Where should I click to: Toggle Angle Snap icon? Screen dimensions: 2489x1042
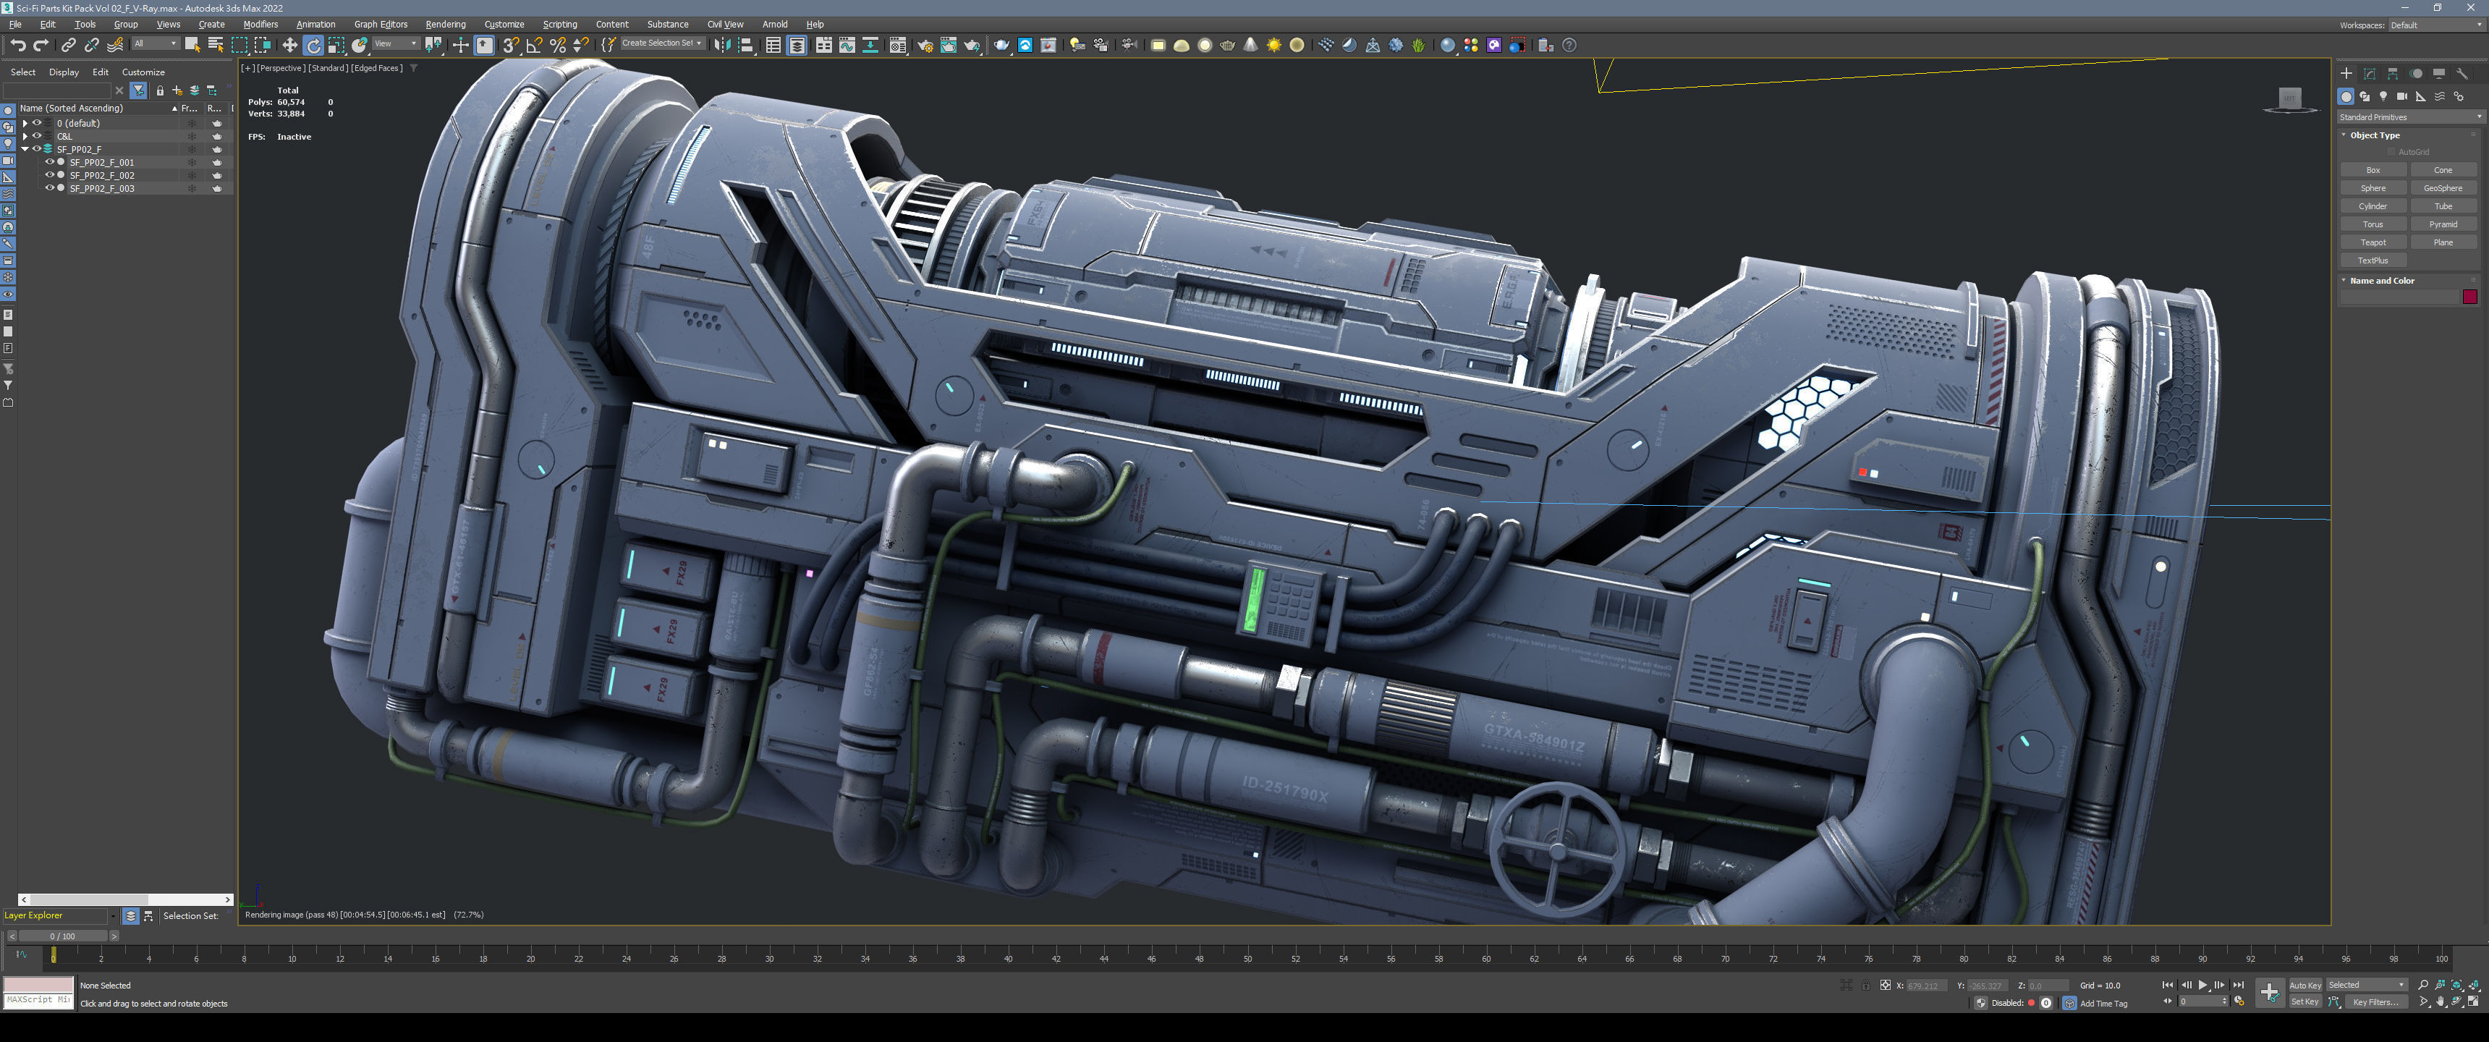(534, 46)
